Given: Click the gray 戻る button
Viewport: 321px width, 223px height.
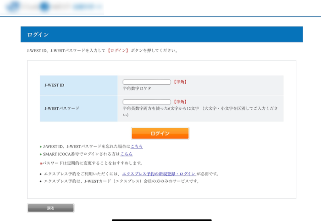Looking at the screenshot, I should 50,208.
